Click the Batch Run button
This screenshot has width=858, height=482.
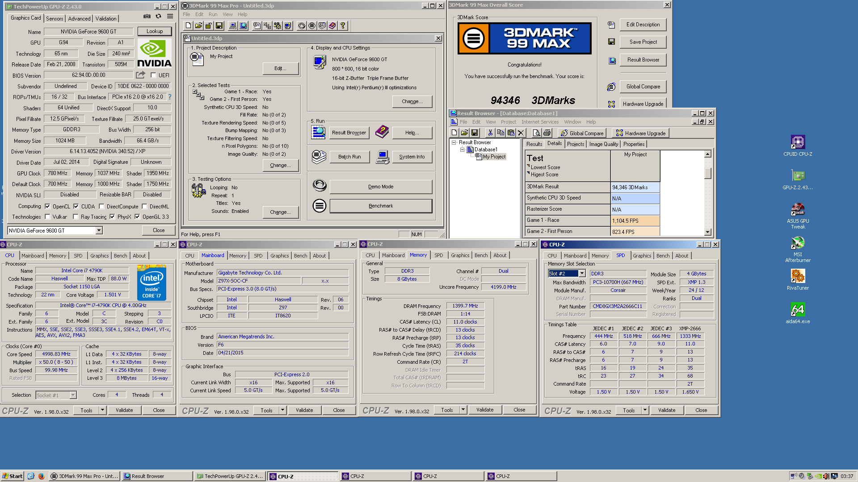pyautogui.click(x=349, y=157)
